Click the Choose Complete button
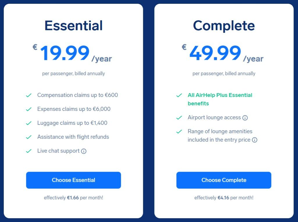The width and height of the screenshot is (298, 222). 224,180
